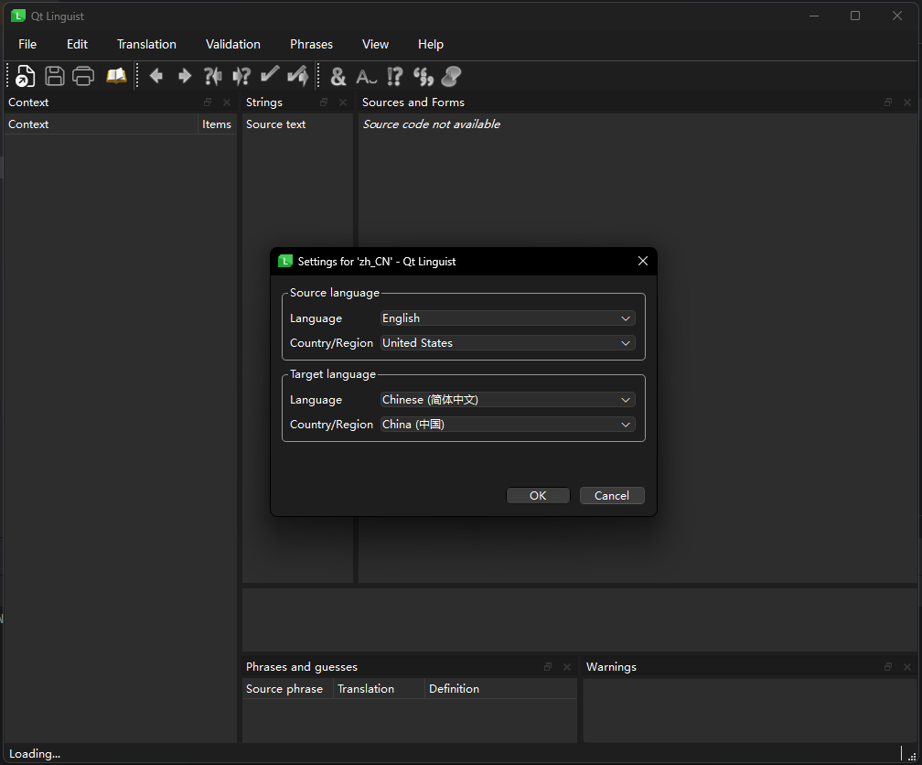Image resolution: width=922 pixels, height=765 pixels.
Task: Expand target Language dropdown showing Chinese
Action: tap(508, 400)
